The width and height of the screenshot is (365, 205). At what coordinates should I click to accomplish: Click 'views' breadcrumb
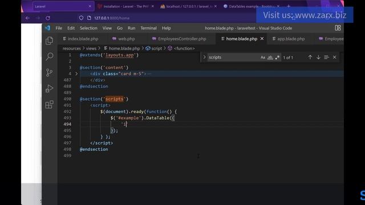coord(91,48)
